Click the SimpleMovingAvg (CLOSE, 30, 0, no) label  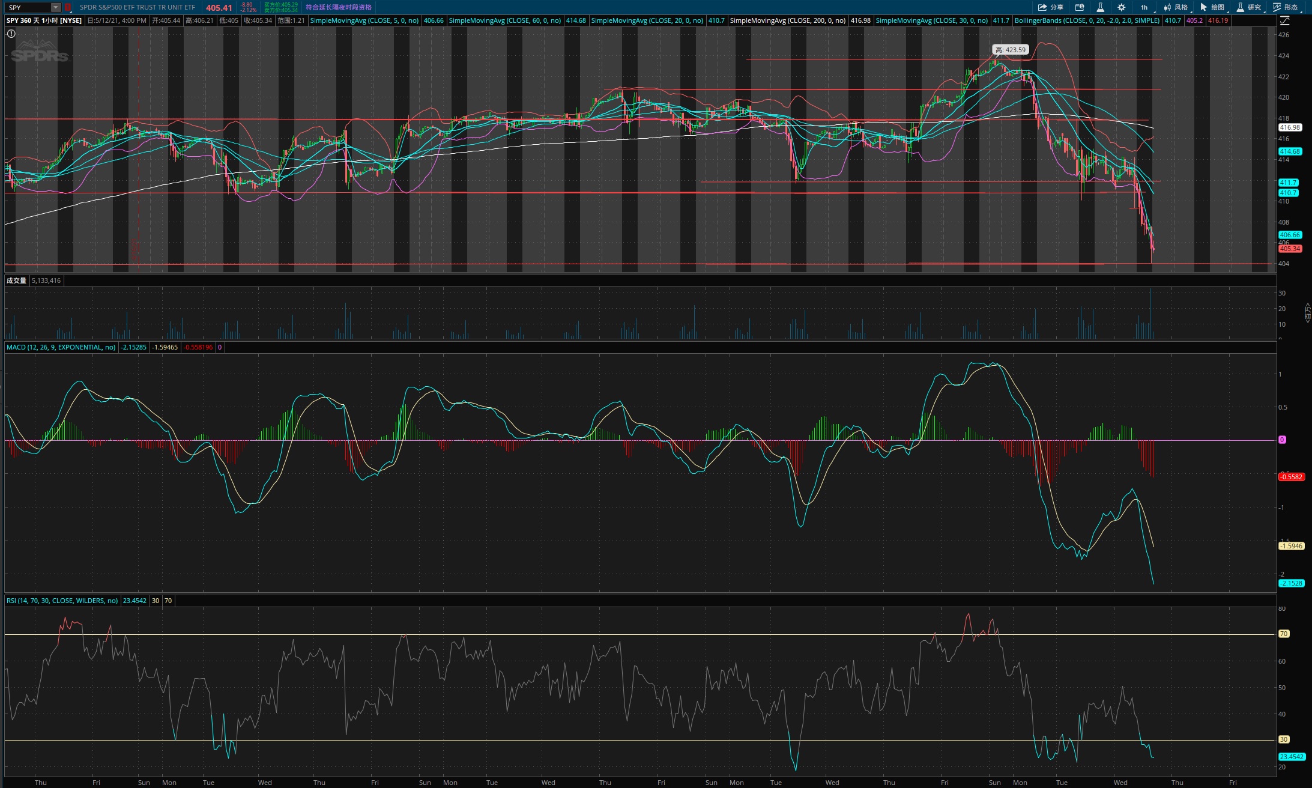click(x=932, y=20)
